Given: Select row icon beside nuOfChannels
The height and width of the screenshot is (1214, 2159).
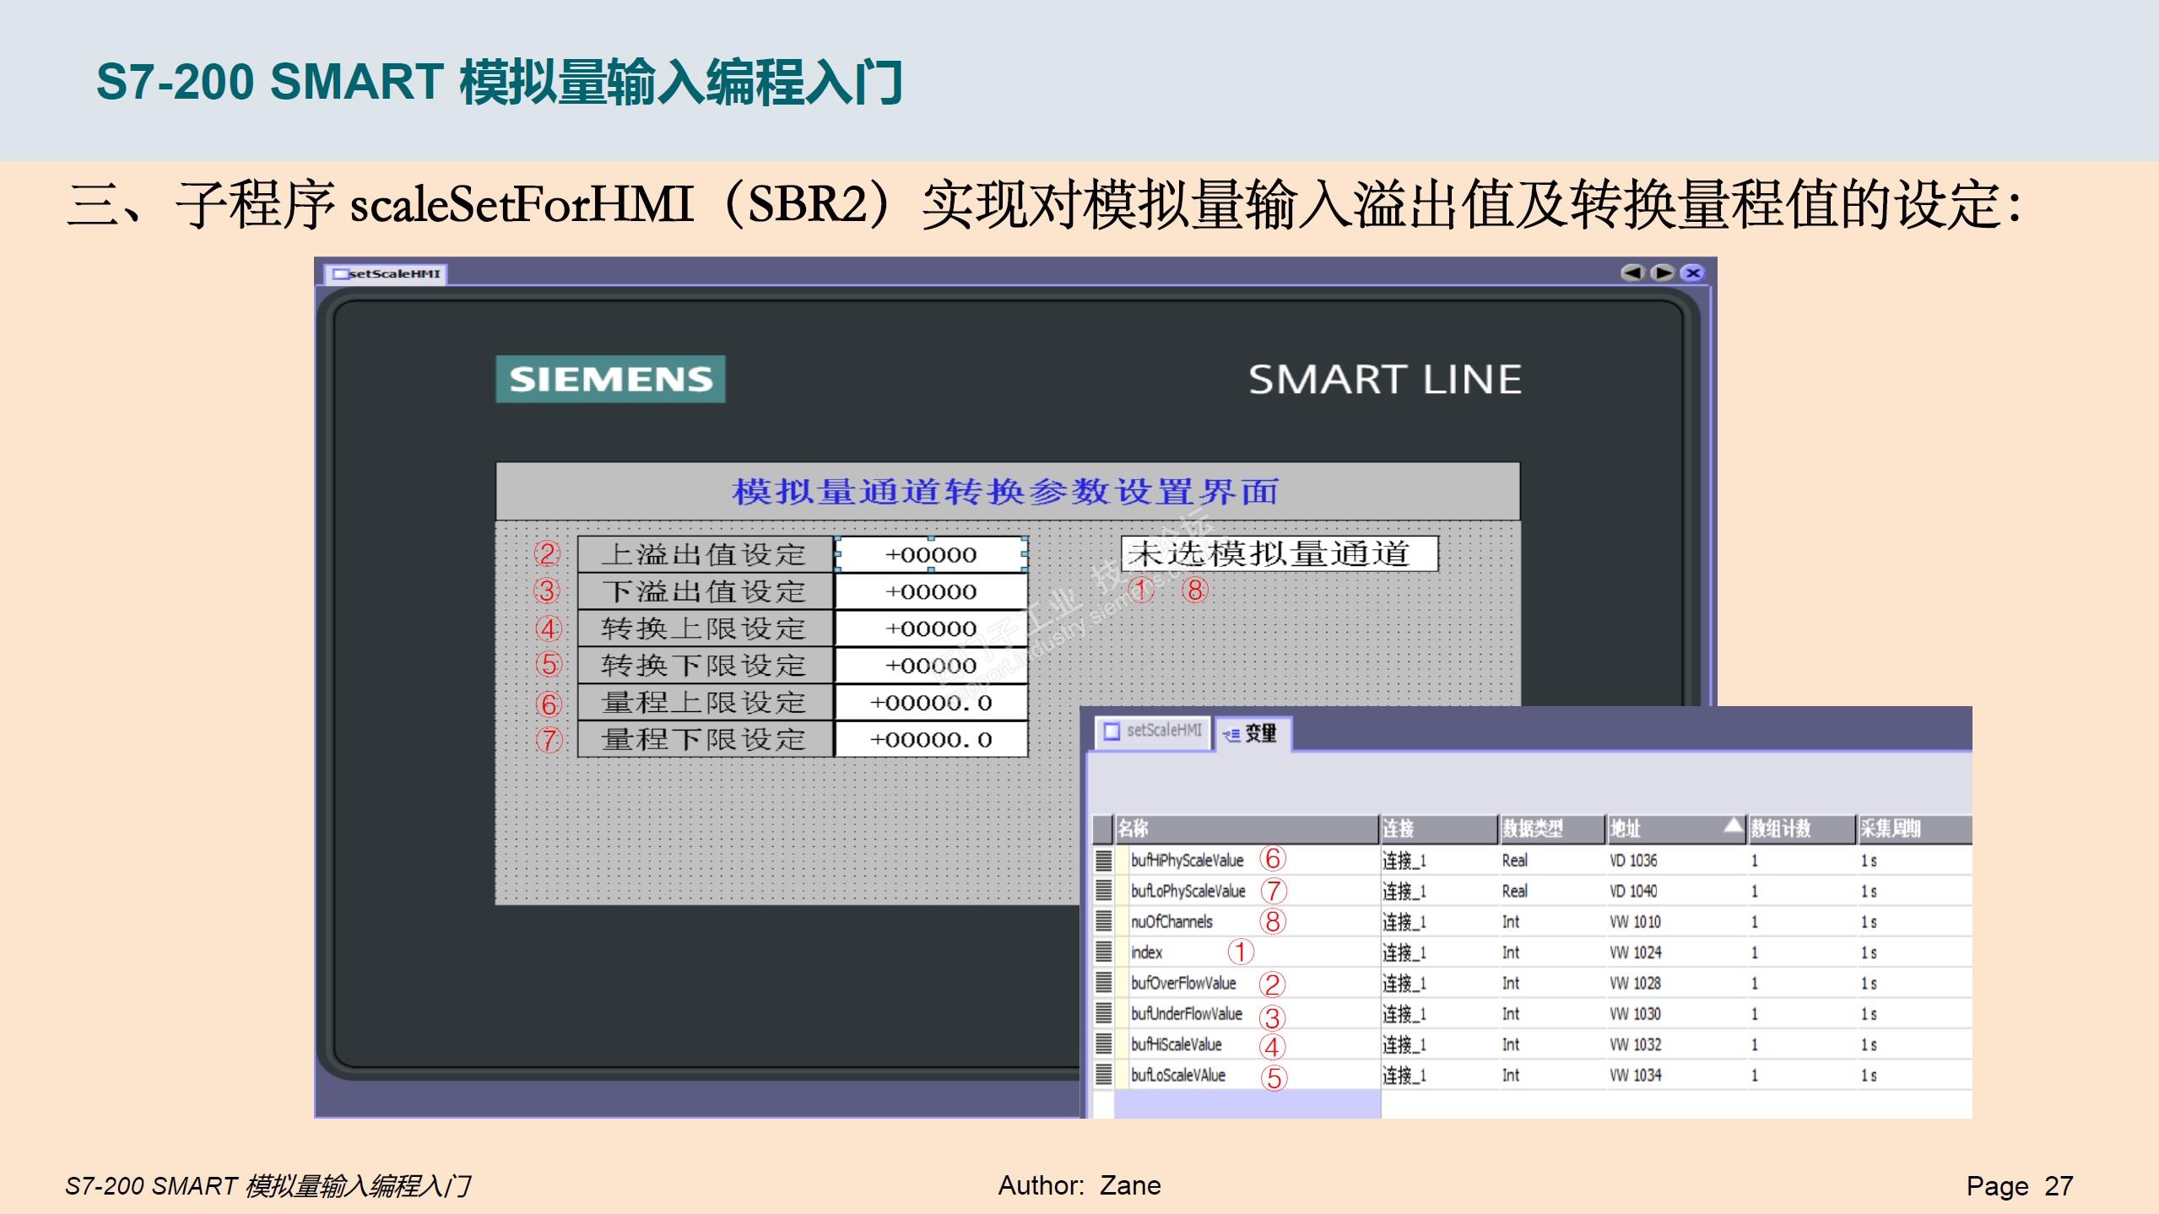Looking at the screenshot, I should click(1103, 922).
